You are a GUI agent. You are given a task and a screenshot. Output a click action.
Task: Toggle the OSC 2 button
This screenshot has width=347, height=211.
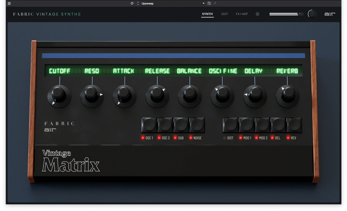tap(165, 125)
